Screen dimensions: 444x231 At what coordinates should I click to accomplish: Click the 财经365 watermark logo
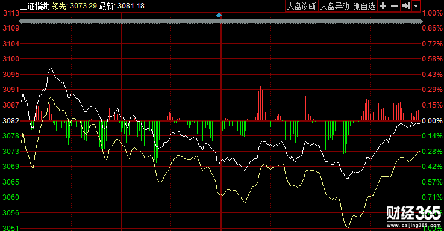[x=413, y=213]
